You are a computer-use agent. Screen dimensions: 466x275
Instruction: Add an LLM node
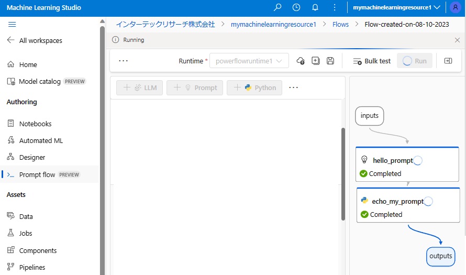click(139, 87)
